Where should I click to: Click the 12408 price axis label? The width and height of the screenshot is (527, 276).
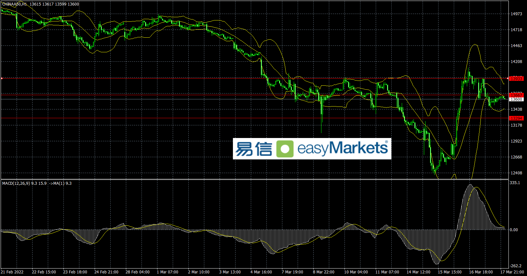[x=516, y=173]
